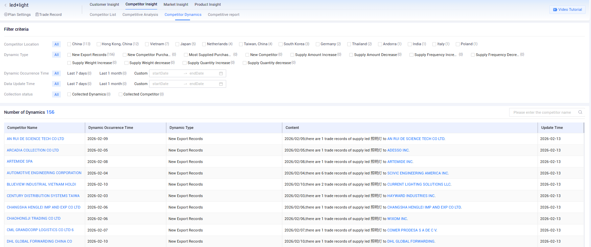591x247 pixels.
Task: Open AUTOMOTIVE ENGINEERING CORPORATION link
Action: coord(44,173)
